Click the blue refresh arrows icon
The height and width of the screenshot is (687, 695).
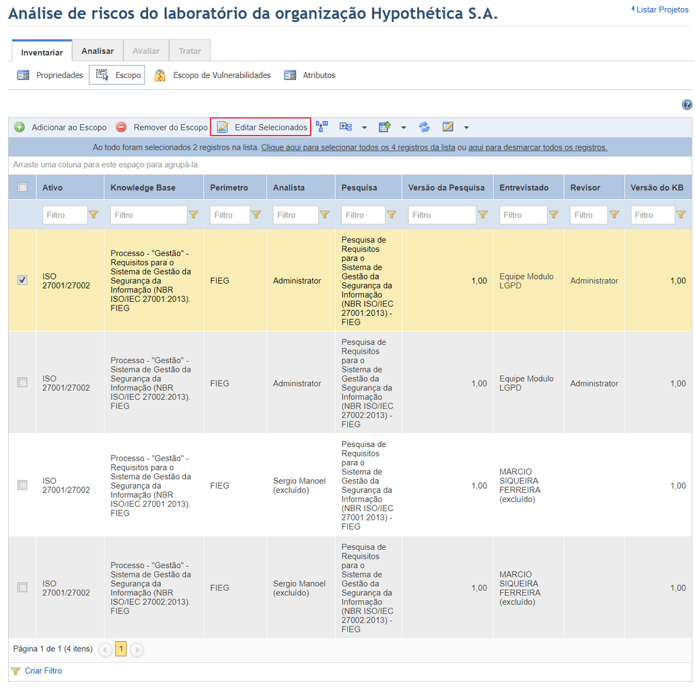(x=424, y=127)
